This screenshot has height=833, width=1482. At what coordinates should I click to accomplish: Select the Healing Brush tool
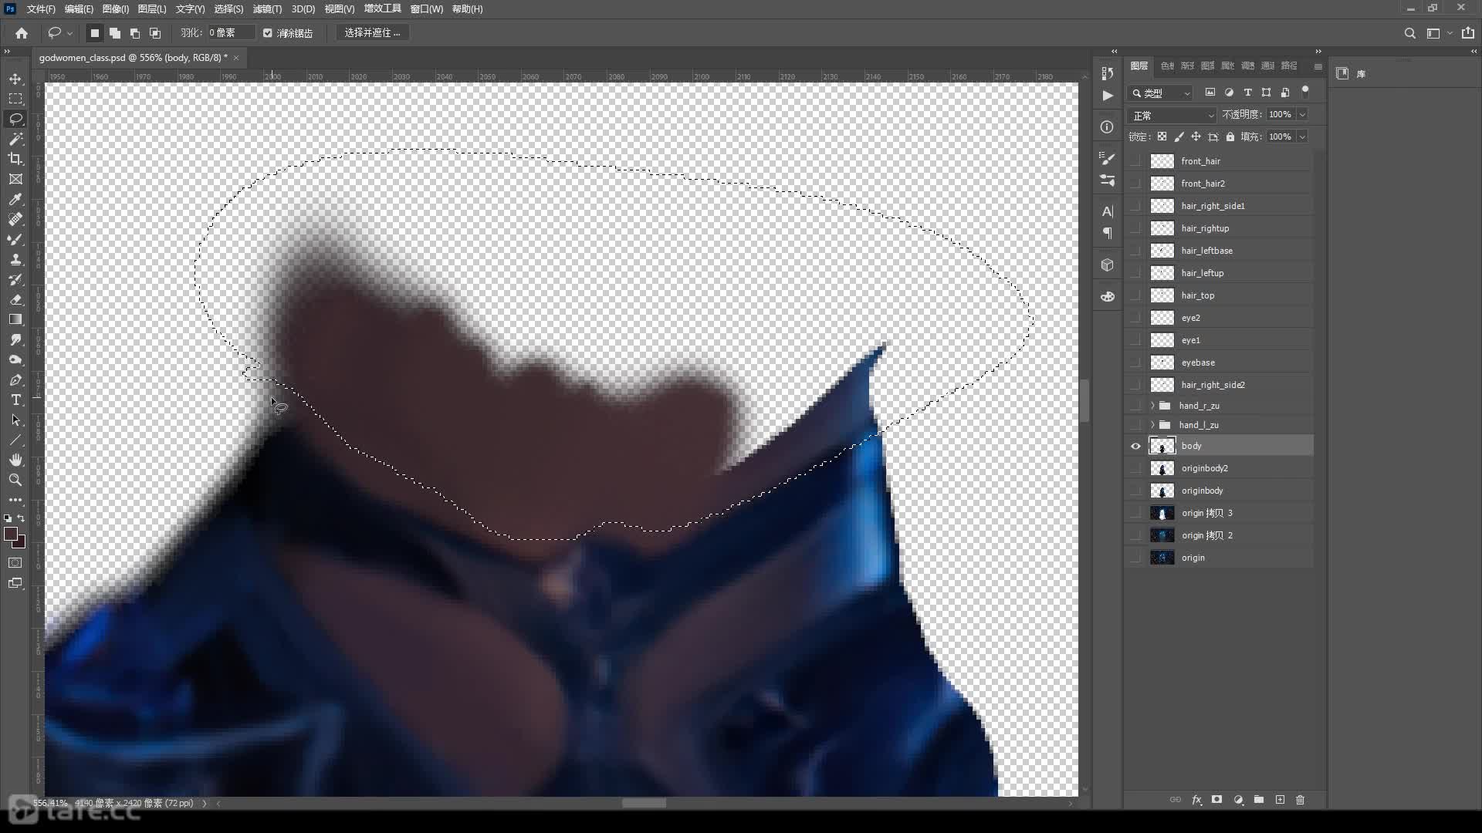[x=15, y=219]
